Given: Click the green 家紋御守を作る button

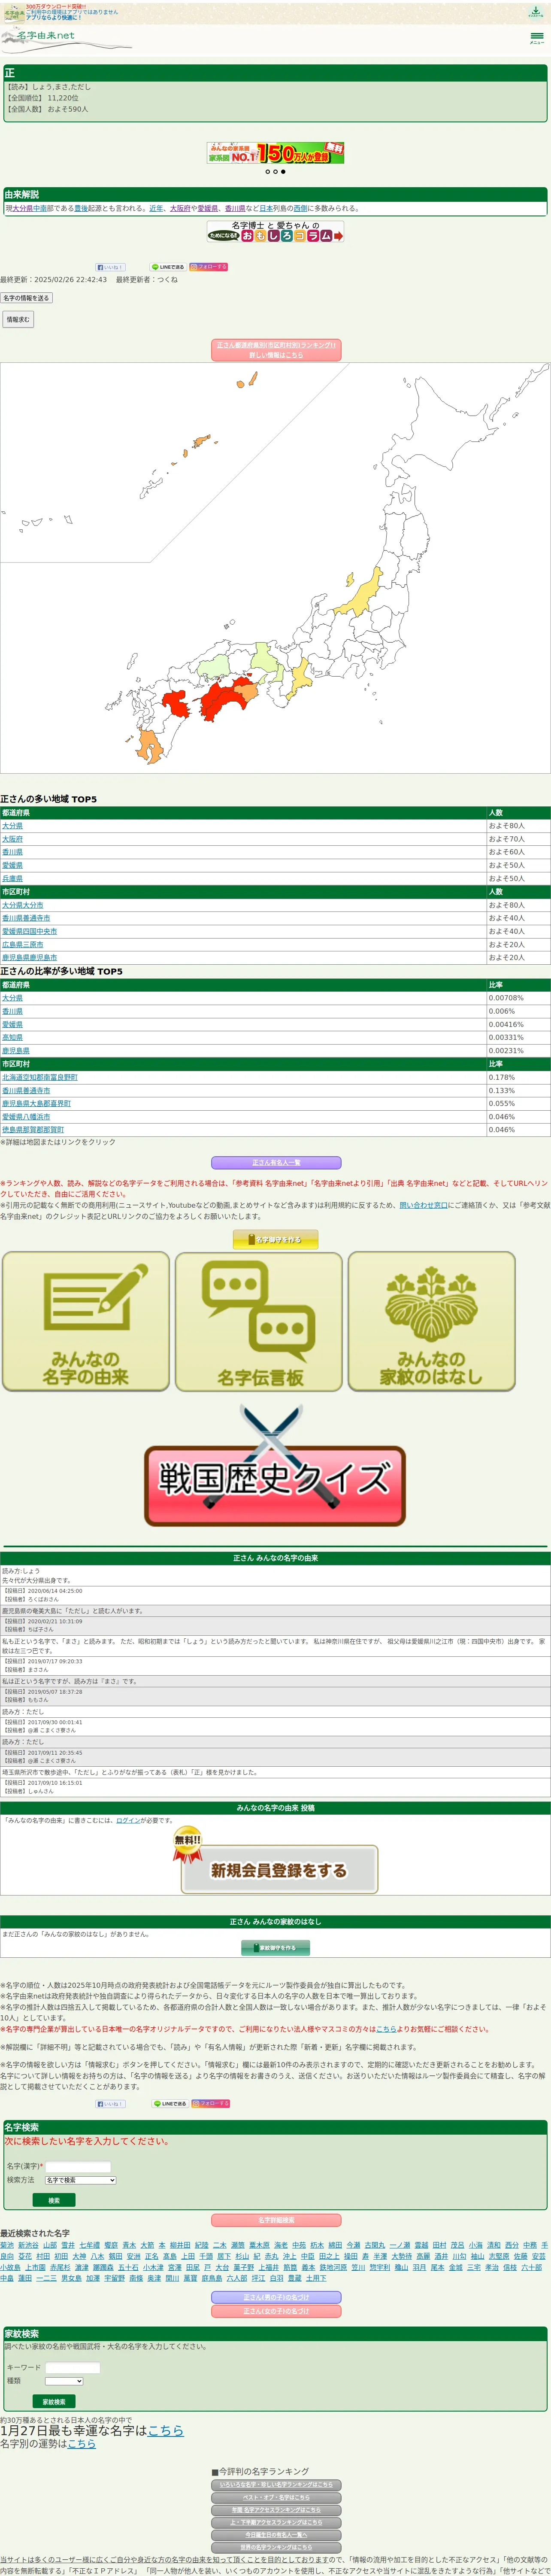Looking at the screenshot, I should tap(275, 1948).
